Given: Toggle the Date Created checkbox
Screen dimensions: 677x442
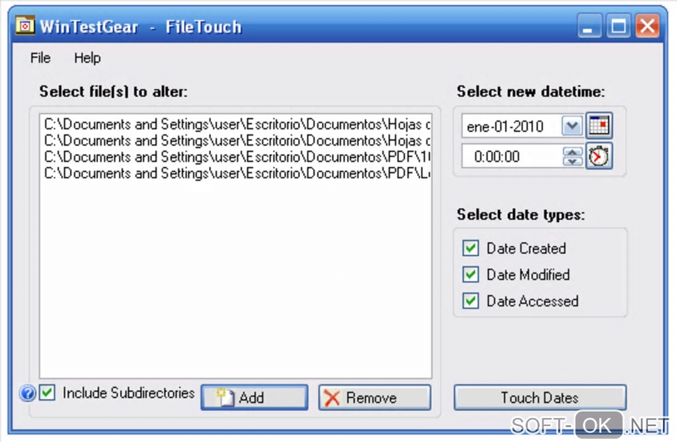Looking at the screenshot, I should pyautogui.click(x=471, y=248).
